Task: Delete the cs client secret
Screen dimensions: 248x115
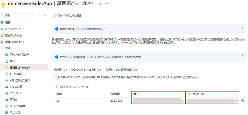Action: tap(243, 100)
